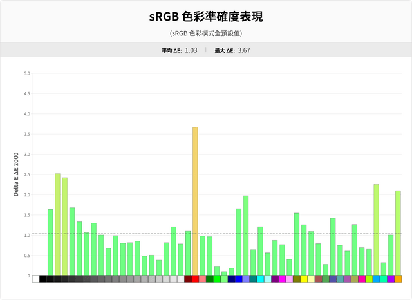Click the khaki color swatch
This screenshot has height=300, width=412.
point(355,279)
